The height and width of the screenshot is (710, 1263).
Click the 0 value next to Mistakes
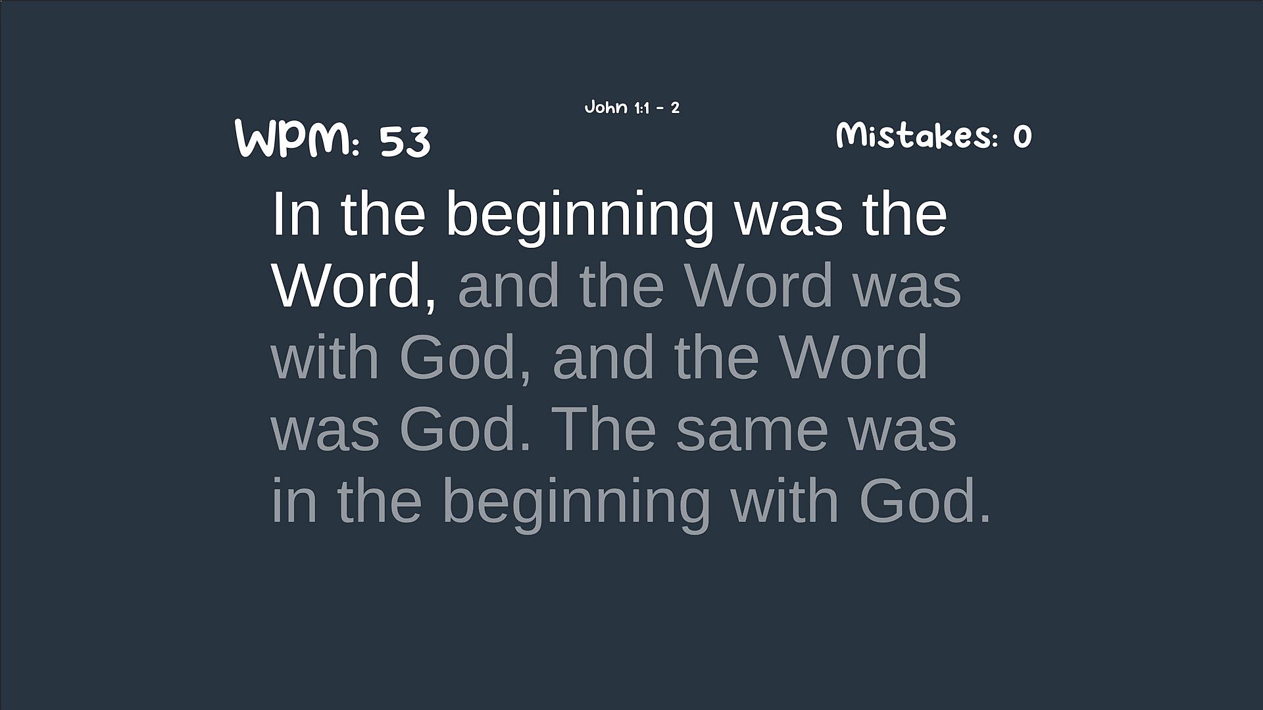[x=1022, y=137]
